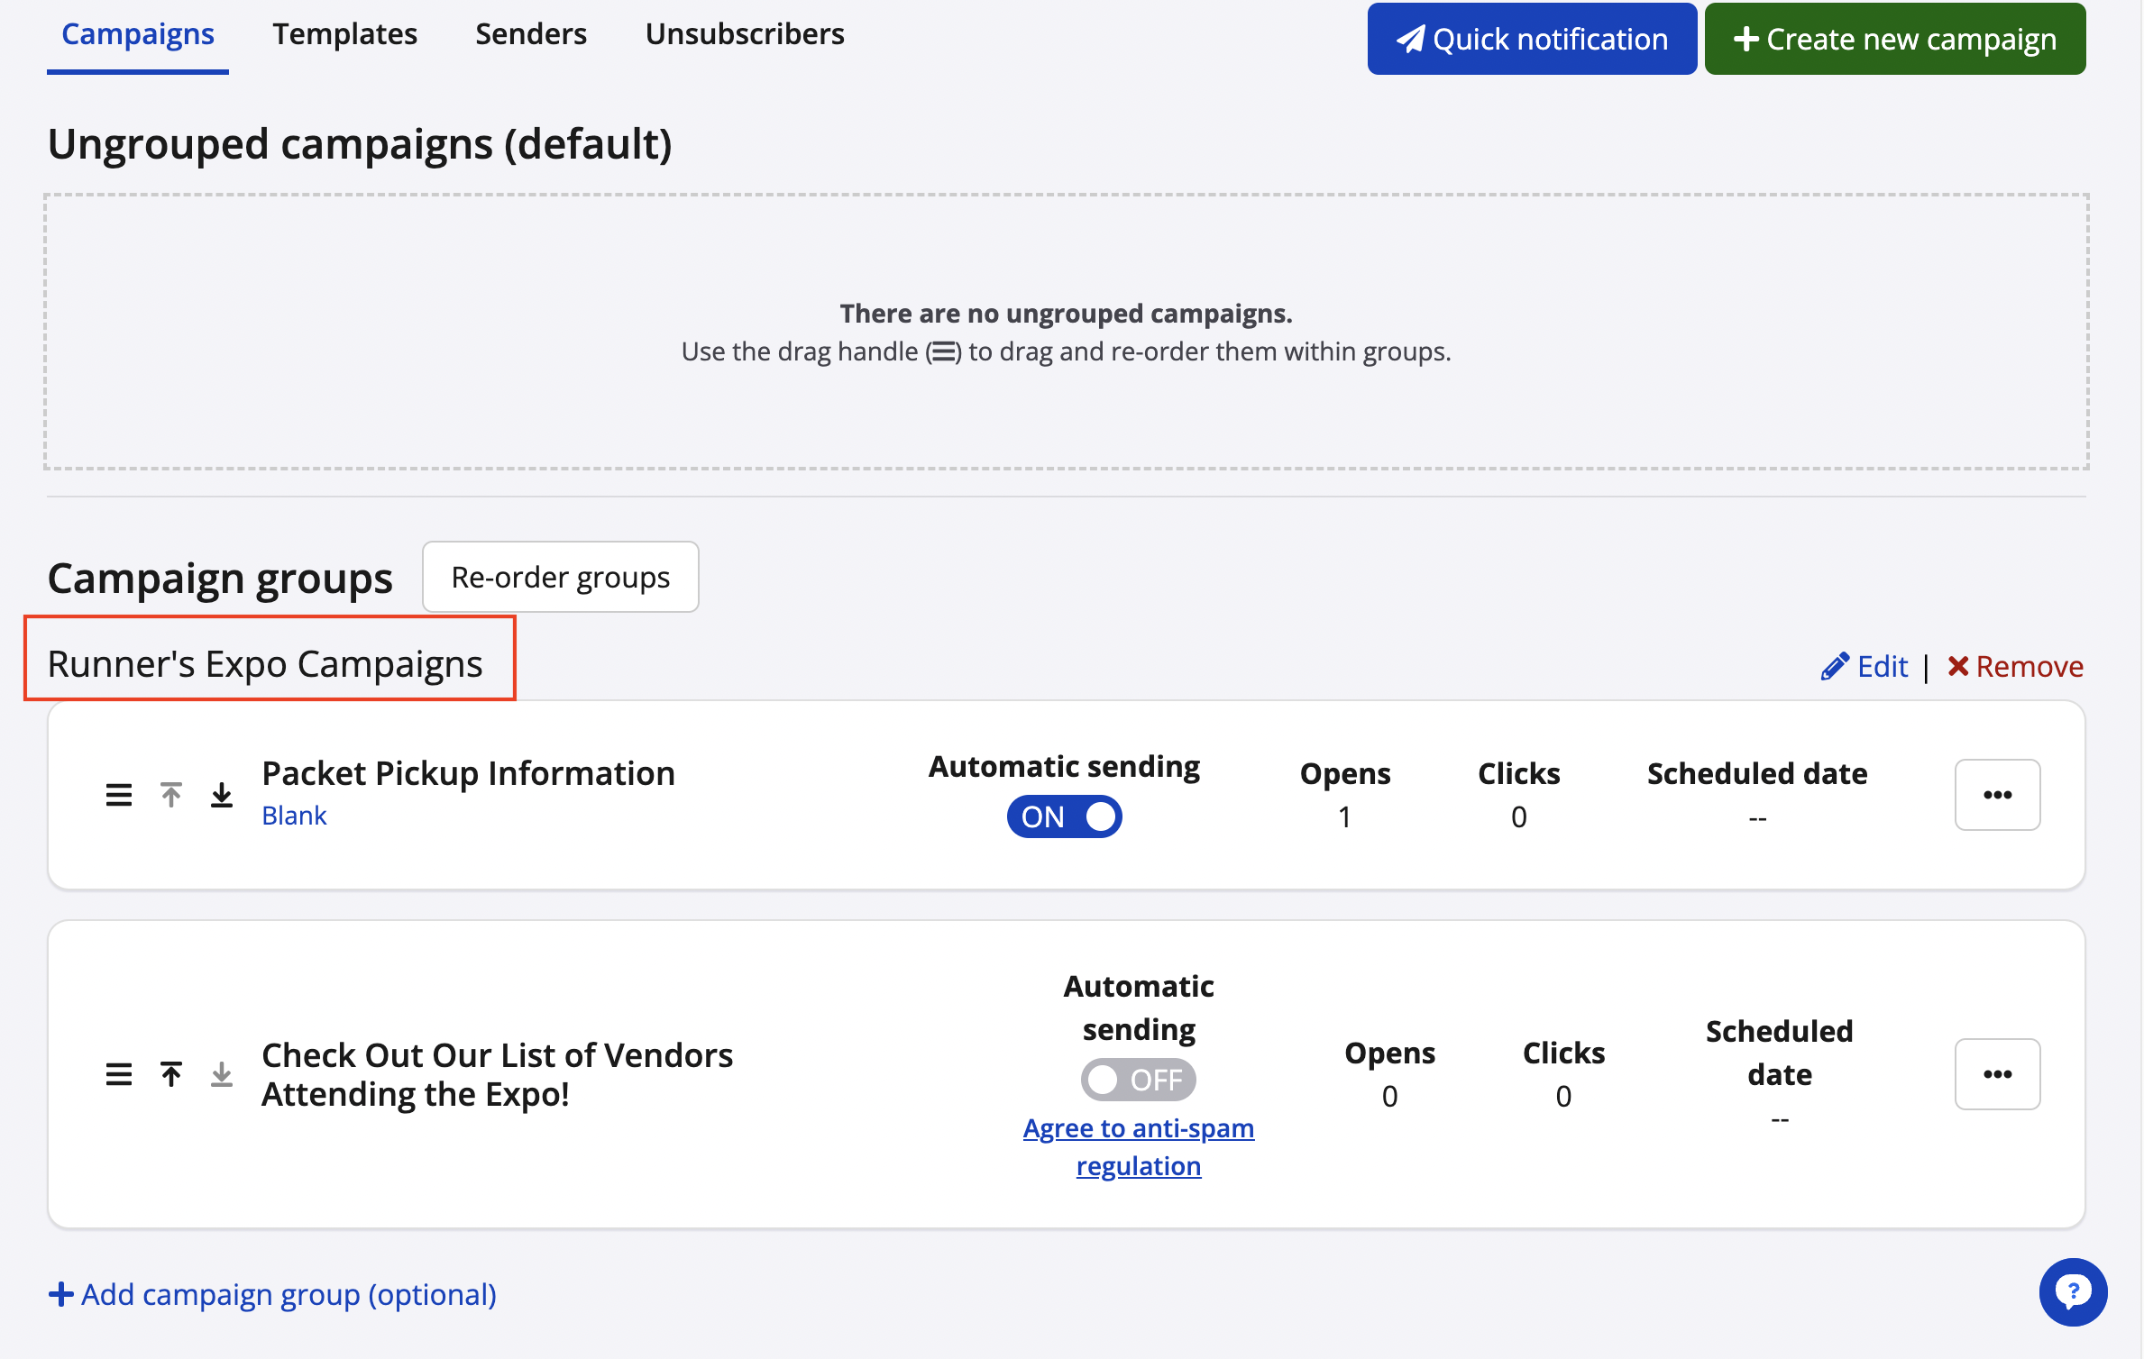The image size is (2144, 1359).
Task: Move Packet Pickup Information up arrow
Action: pyautogui.click(x=171, y=795)
